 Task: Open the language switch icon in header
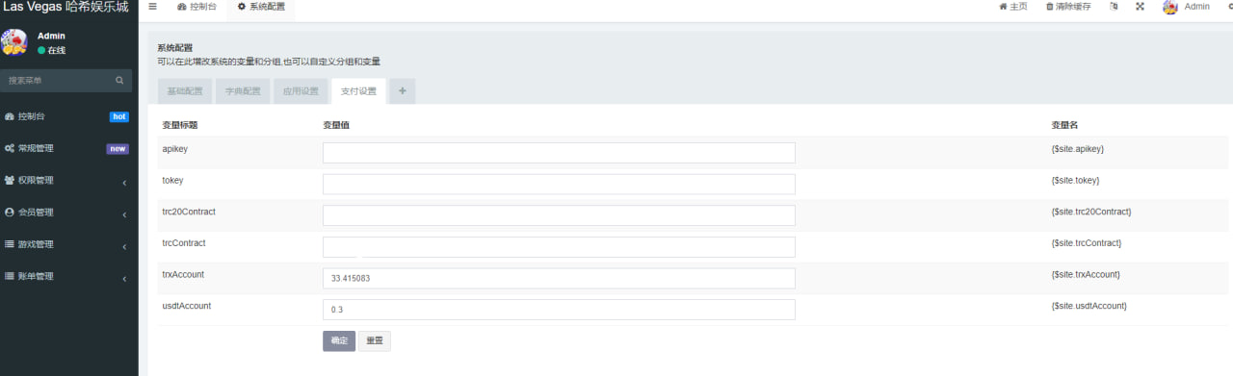(1115, 7)
